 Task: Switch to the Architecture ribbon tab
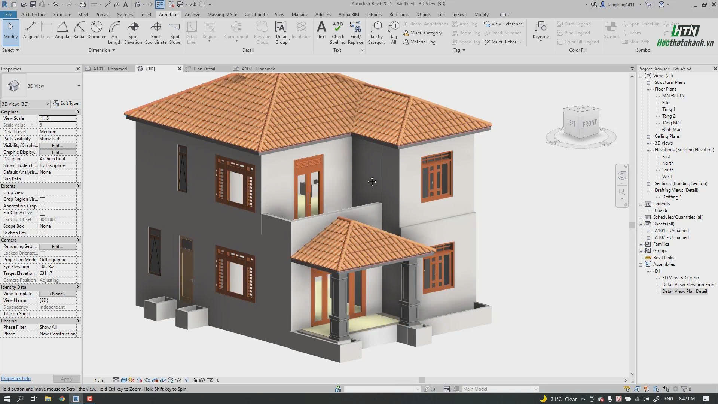33,14
